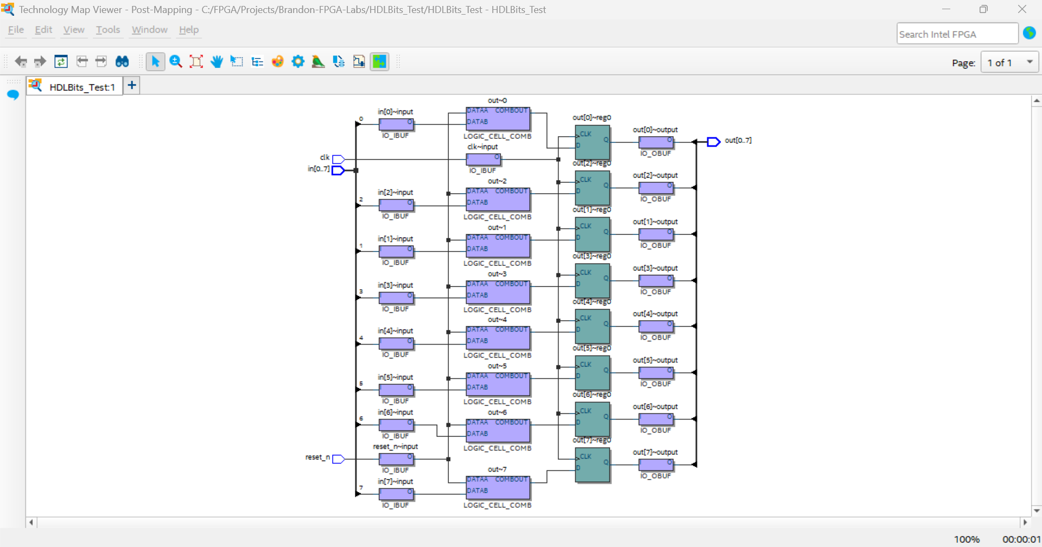The image size is (1042, 547).
Task: Click the Fit in Window icon
Action: pos(196,62)
